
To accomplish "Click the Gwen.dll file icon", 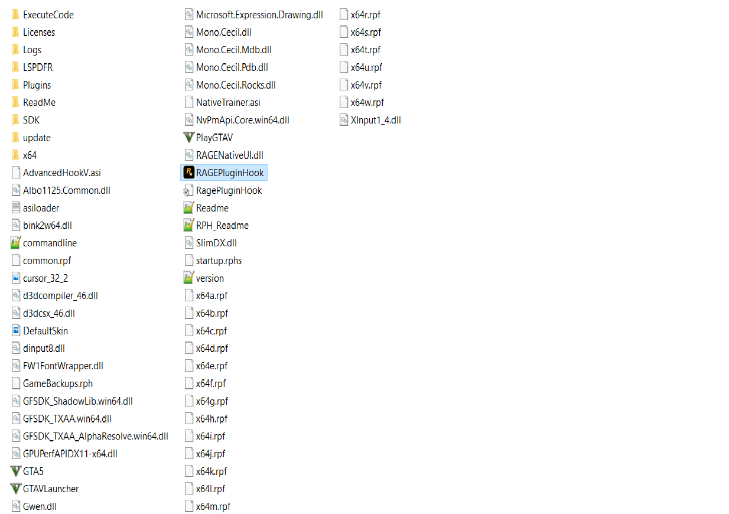I will [16, 506].
